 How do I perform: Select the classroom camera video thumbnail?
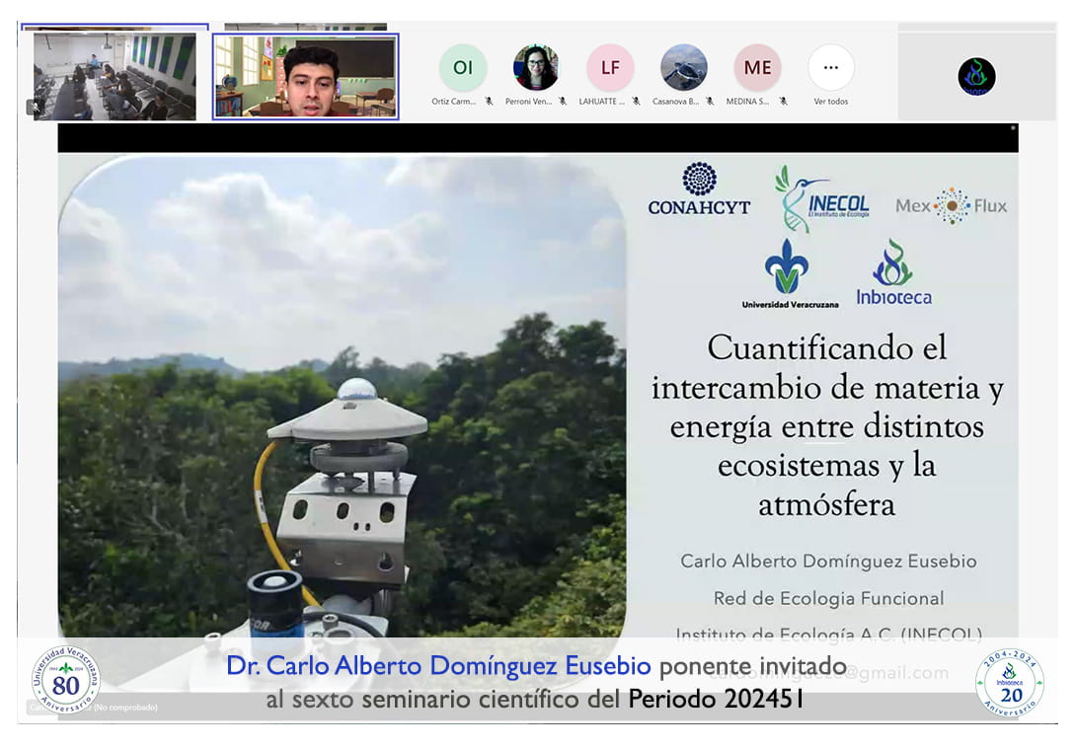click(x=115, y=76)
